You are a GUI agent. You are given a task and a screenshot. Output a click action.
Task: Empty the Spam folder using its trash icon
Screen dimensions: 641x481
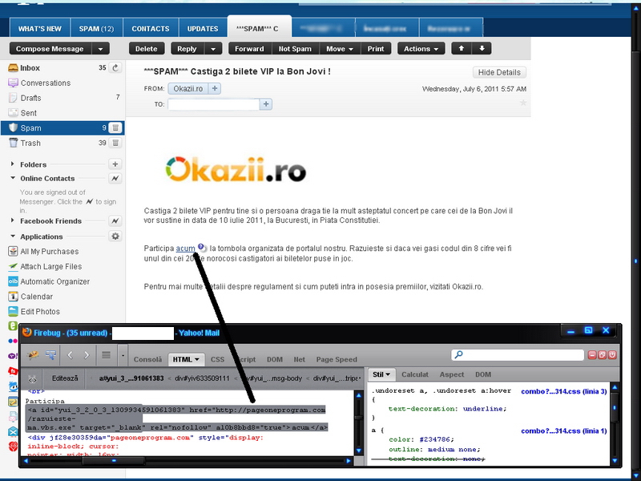[x=115, y=127]
